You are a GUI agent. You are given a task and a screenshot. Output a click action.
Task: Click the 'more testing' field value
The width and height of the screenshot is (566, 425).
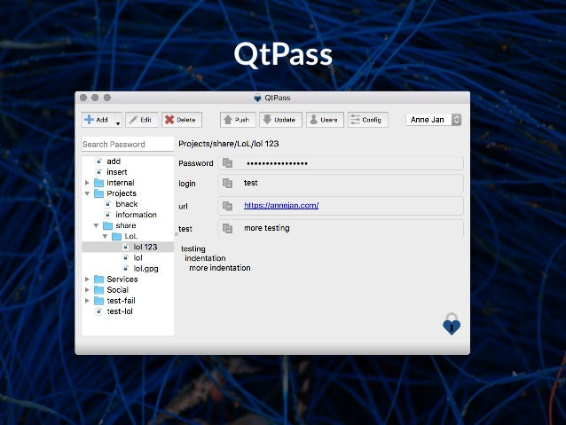click(x=267, y=228)
